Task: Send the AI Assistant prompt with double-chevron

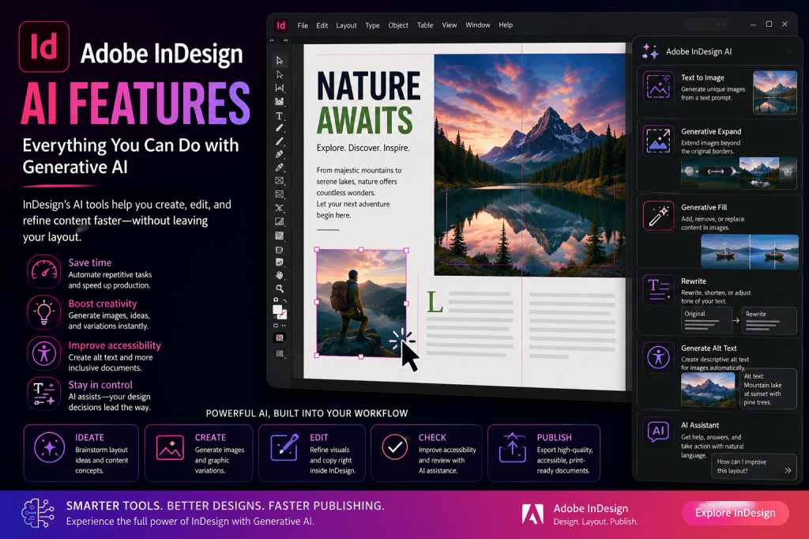Action: click(x=788, y=470)
